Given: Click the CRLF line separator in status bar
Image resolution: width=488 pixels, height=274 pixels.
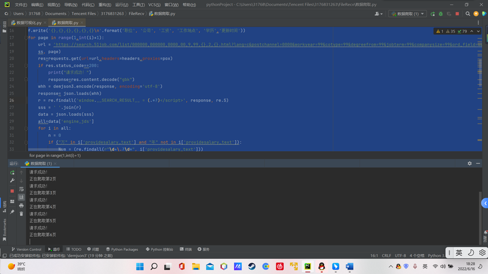Looking at the screenshot, I should click(387, 256).
